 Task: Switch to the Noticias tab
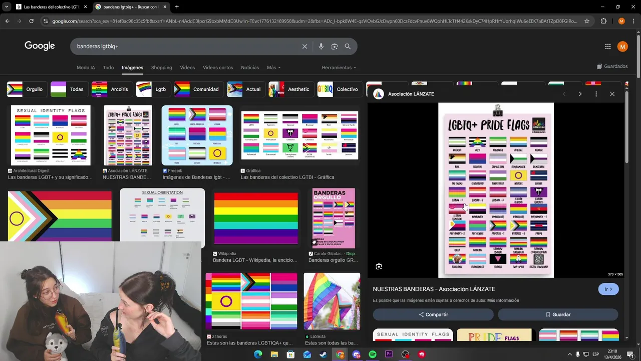click(250, 67)
